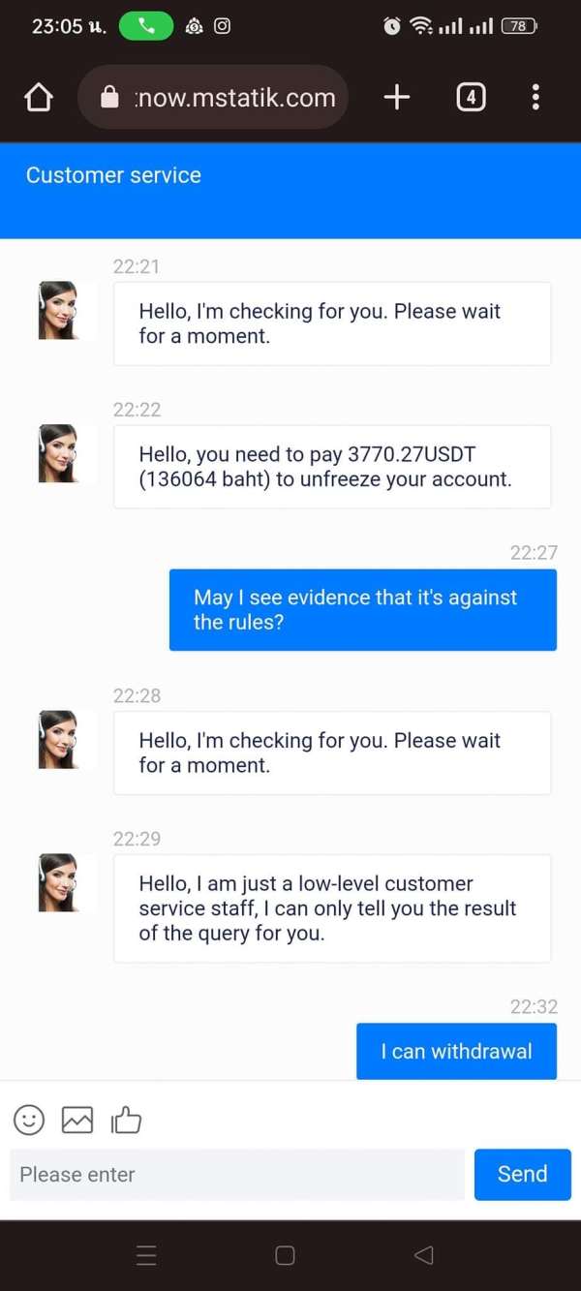Tap Android home square navigation button
The width and height of the screenshot is (581, 1291).
coord(285,1255)
